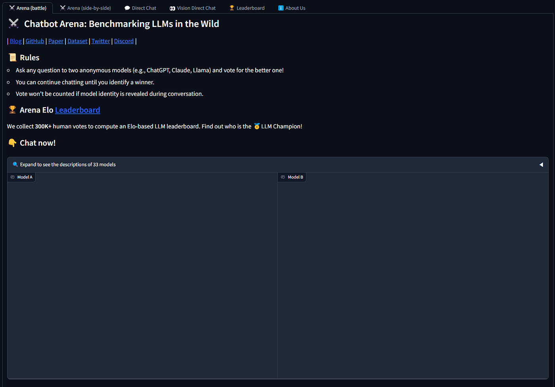Click the chat icon on the Model A label
555x387 pixels.
click(13, 177)
